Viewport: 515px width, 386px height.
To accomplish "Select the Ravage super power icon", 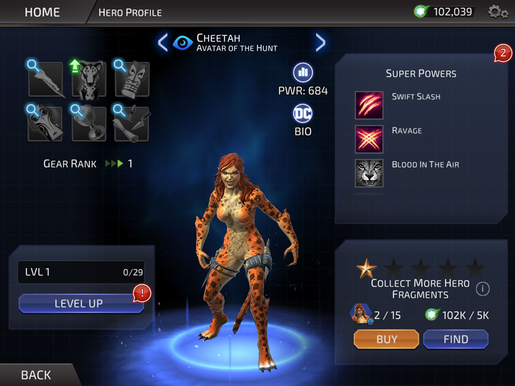I will tap(369, 139).
